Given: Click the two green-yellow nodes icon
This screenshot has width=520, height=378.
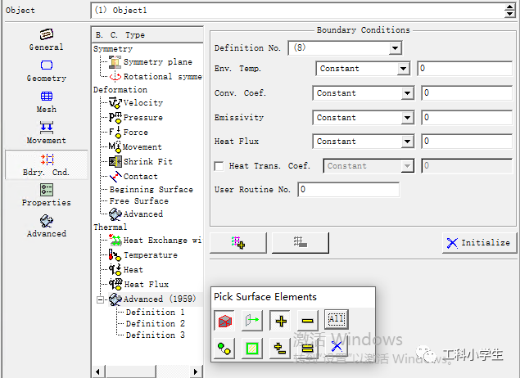Looking at the screenshot, I should click(224, 349).
